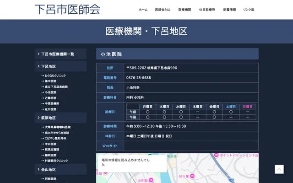293x183 pixels.
Task: Select 小池医院 from the sidebar list
Action: (x=50, y=92)
